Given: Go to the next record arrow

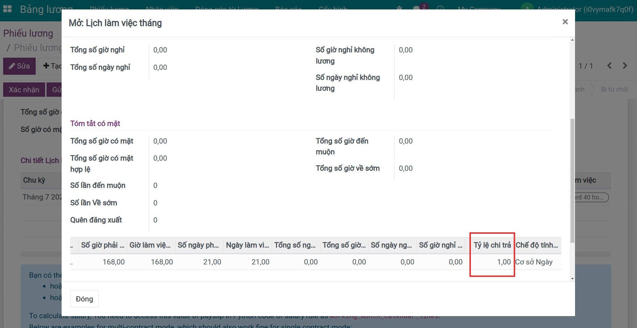Looking at the screenshot, I should coord(625,66).
